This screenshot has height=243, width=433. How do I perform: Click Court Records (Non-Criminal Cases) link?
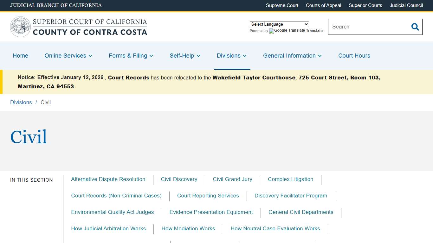point(116,196)
